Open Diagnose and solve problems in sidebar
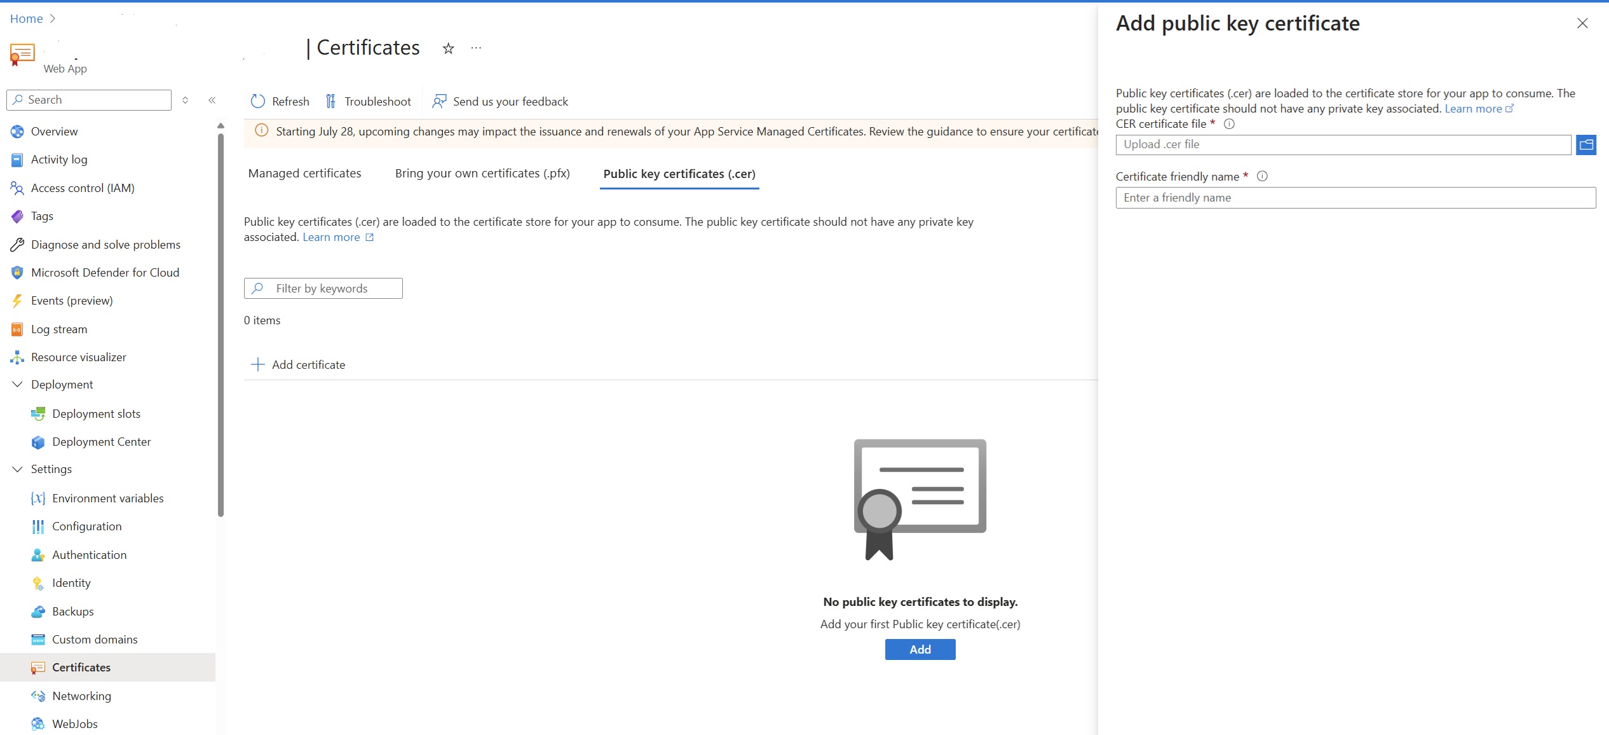This screenshot has height=735, width=1609. [105, 244]
